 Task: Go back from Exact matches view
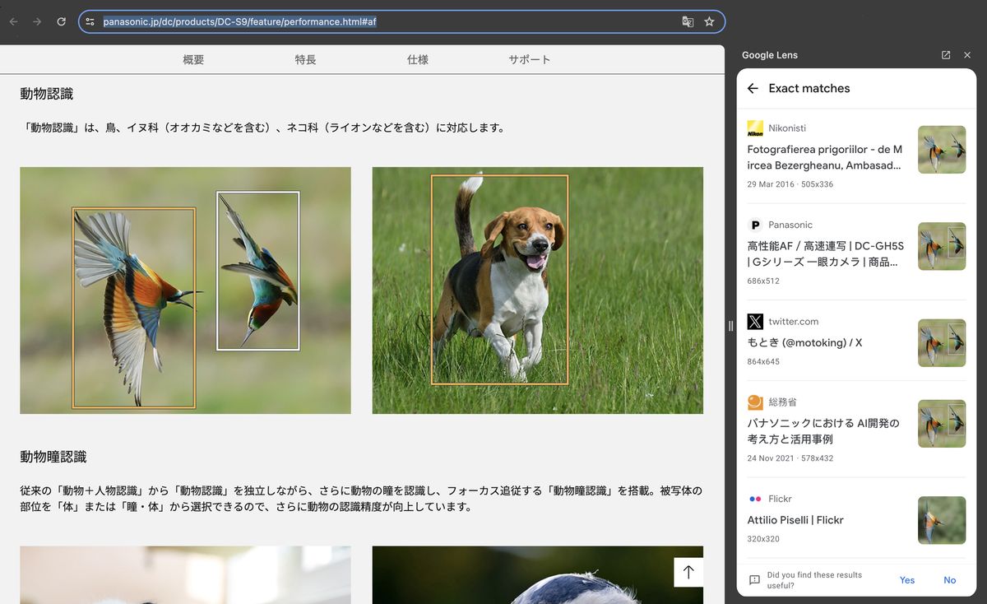point(753,88)
